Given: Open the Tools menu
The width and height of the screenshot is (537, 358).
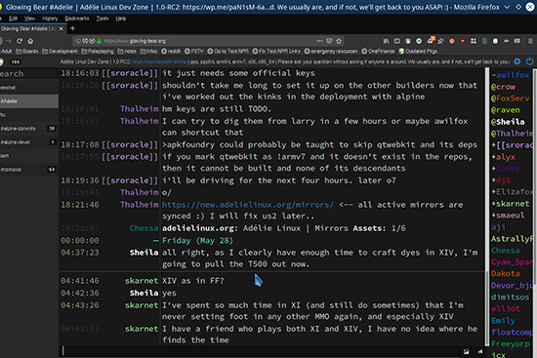Looking at the screenshot, I should click(x=103, y=19).
